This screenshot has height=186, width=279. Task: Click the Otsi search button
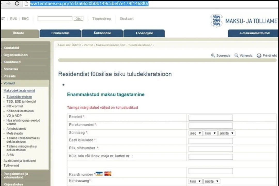79,19
